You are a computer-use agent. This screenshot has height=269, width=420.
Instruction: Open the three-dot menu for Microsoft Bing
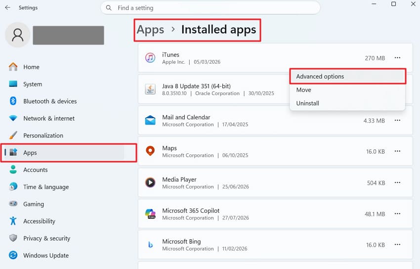(x=397, y=245)
